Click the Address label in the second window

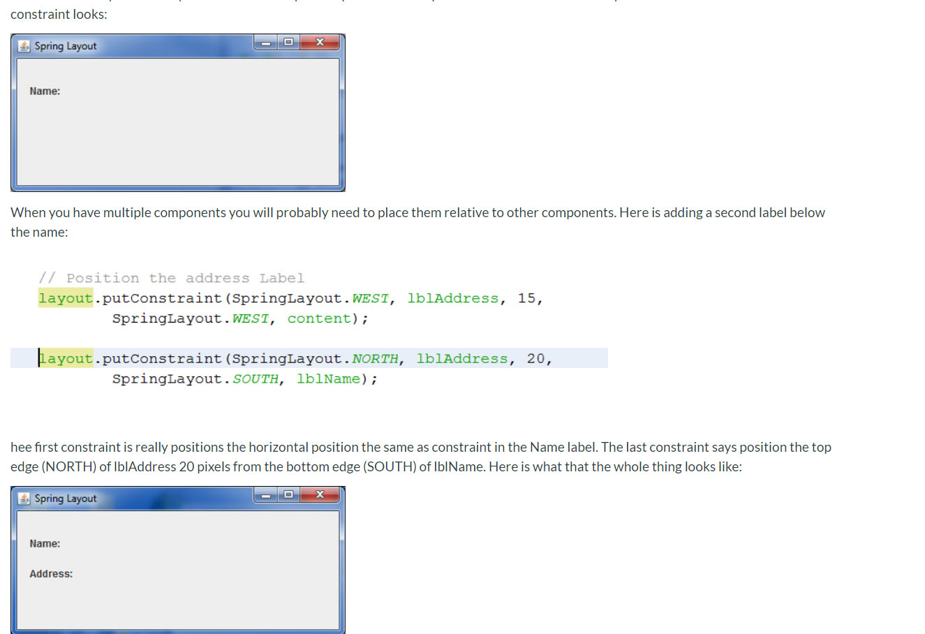click(51, 573)
